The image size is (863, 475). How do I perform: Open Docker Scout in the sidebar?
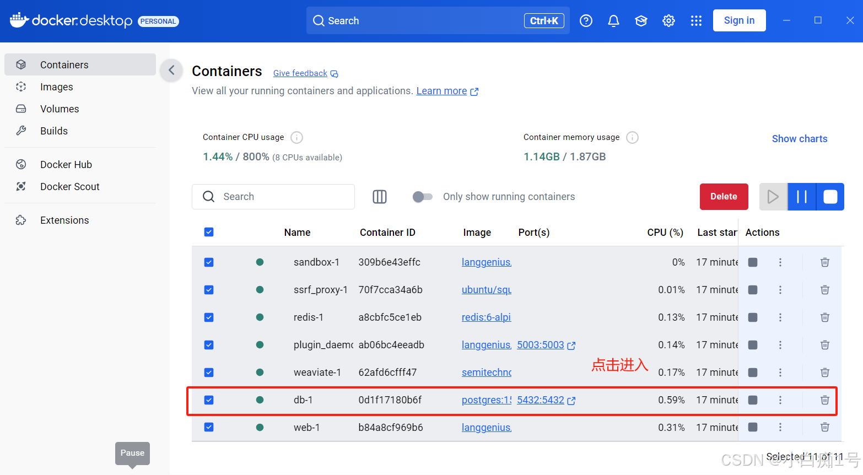[69, 187]
